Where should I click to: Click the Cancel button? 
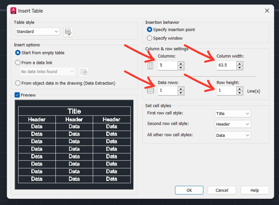[x=222, y=190]
